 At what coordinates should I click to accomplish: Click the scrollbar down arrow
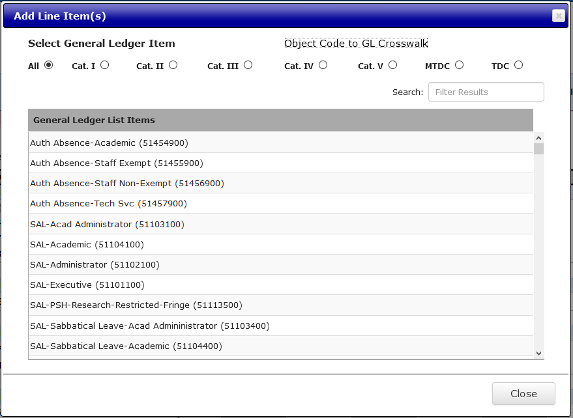538,352
